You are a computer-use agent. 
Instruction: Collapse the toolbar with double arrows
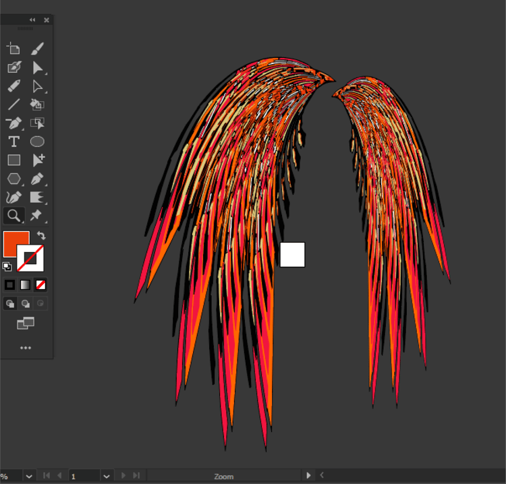32,20
